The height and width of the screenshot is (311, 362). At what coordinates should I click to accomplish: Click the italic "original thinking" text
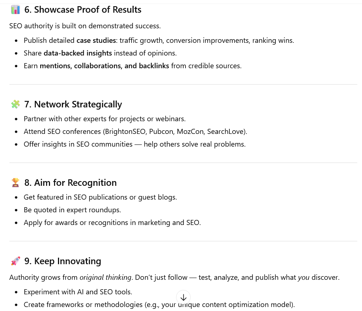[x=105, y=278]
